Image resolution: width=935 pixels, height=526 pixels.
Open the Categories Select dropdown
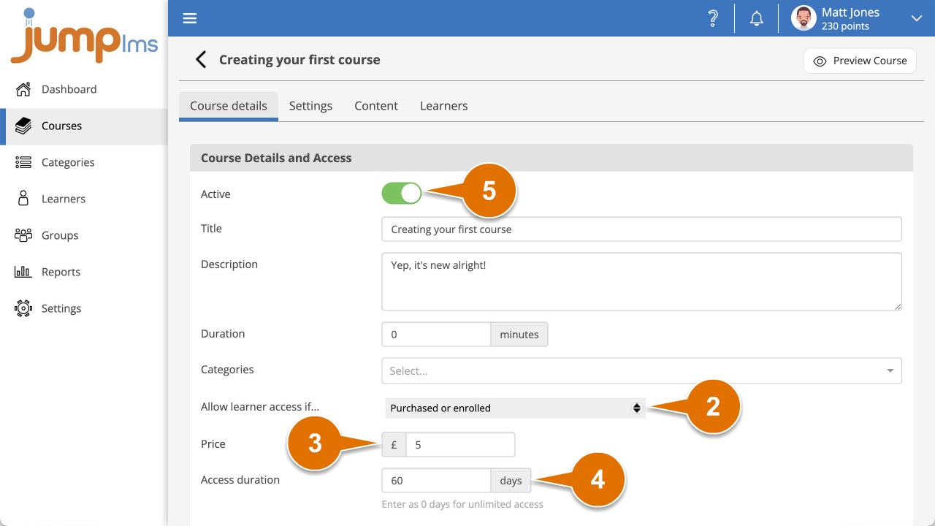click(x=641, y=370)
